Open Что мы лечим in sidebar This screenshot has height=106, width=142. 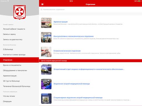pyautogui.click(x=9, y=96)
